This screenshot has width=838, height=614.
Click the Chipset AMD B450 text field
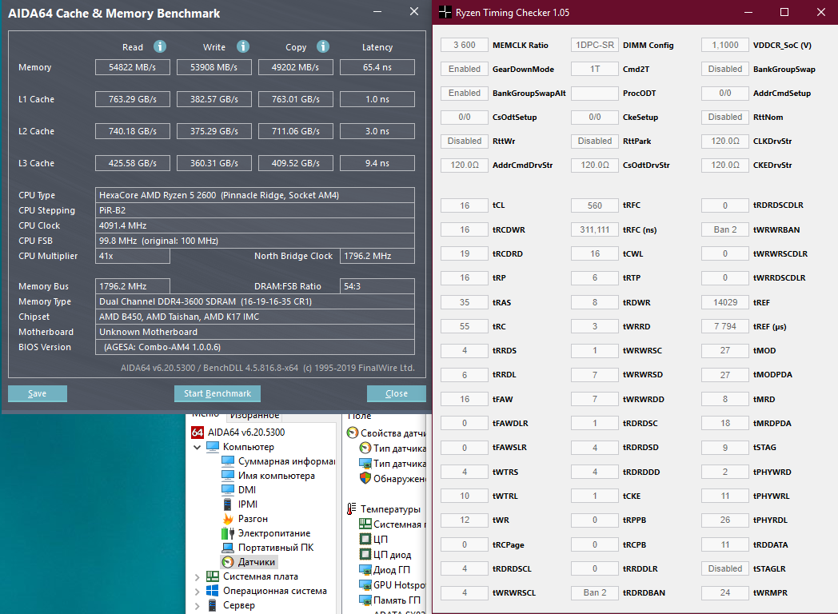click(x=255, y=317)
